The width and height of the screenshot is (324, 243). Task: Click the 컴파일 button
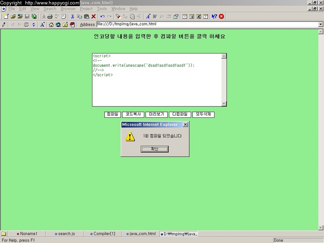point(113,115)
